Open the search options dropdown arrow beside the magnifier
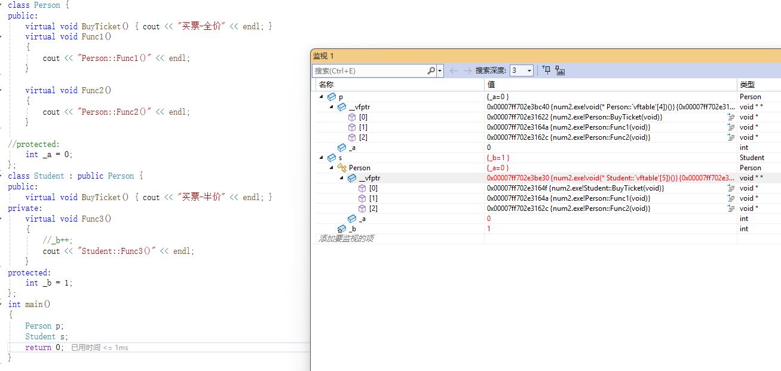 440,70
